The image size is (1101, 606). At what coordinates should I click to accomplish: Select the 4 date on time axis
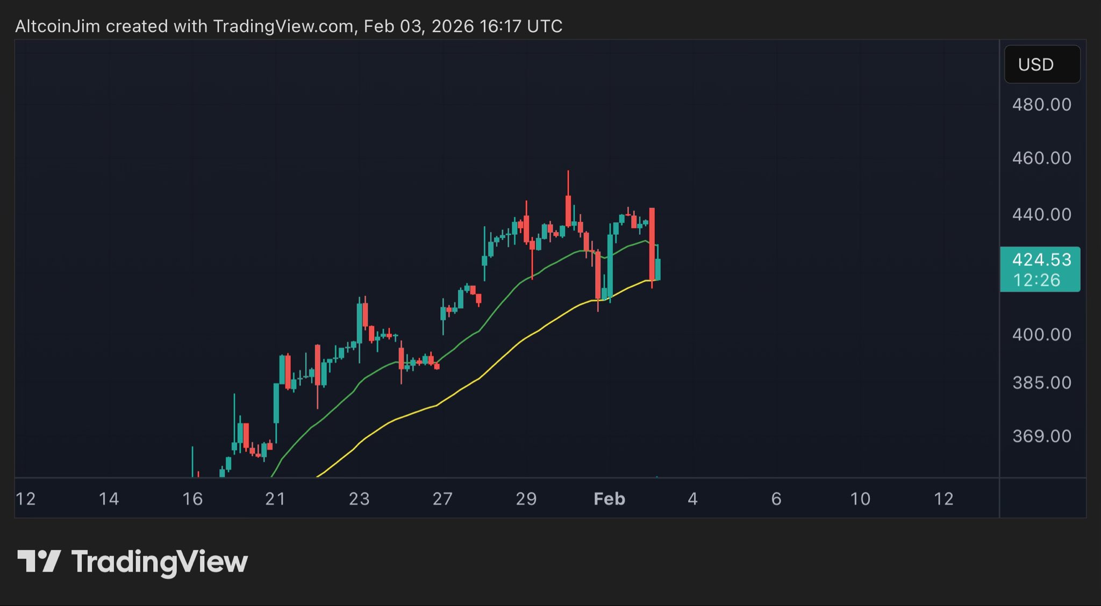[692, 499]
